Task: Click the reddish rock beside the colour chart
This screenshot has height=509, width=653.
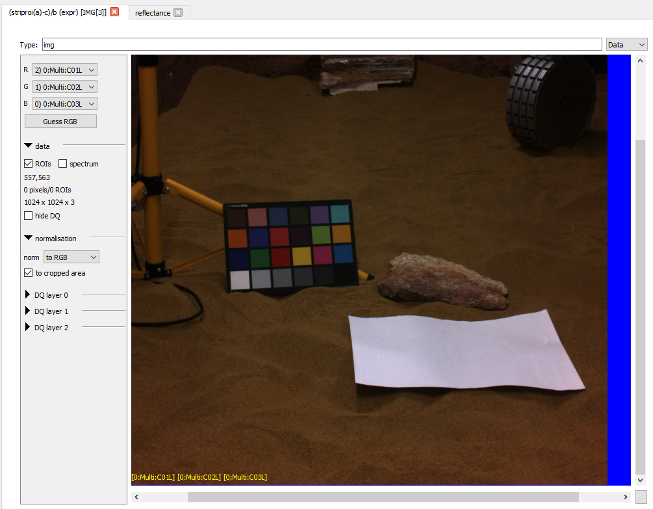Action: 444,281
